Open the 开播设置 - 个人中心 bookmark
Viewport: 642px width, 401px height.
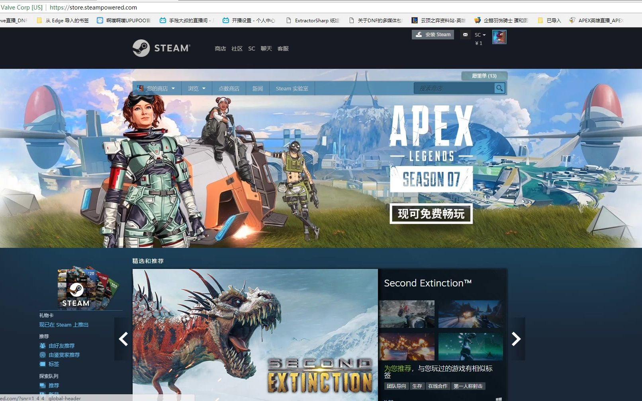click(x=249, y=20)
